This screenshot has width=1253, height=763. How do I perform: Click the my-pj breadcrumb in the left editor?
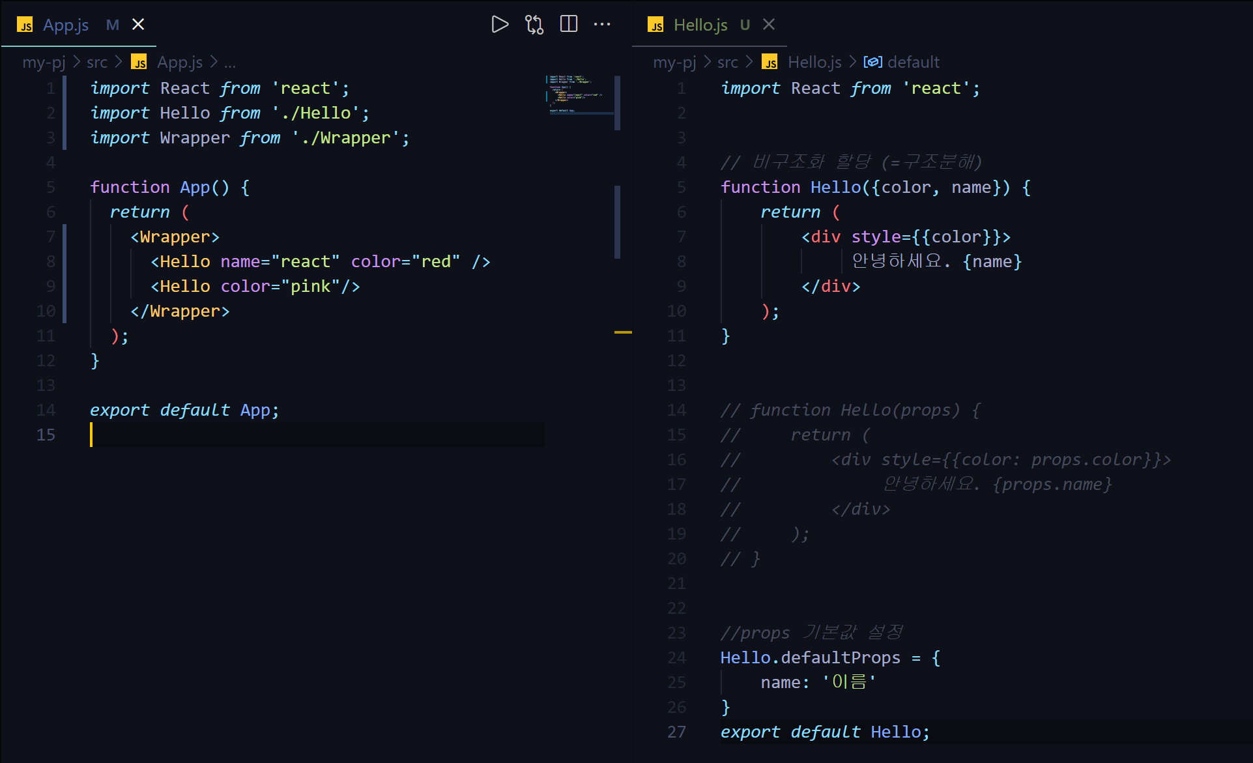click(44, 62)
